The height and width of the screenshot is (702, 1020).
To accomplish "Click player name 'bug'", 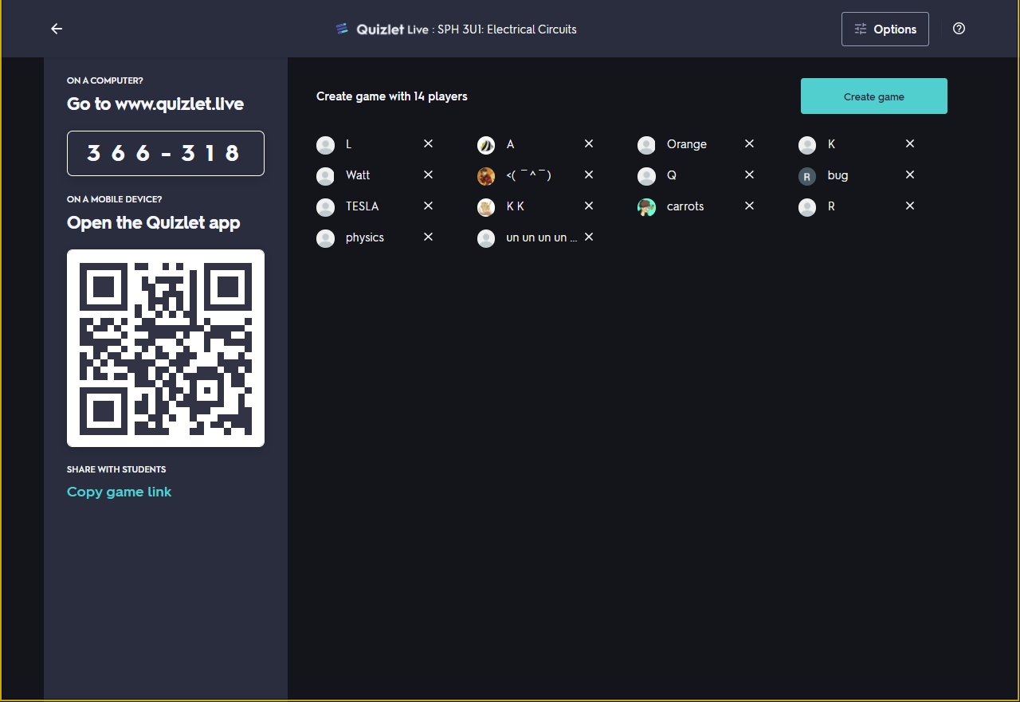I will tap(838, 175).
